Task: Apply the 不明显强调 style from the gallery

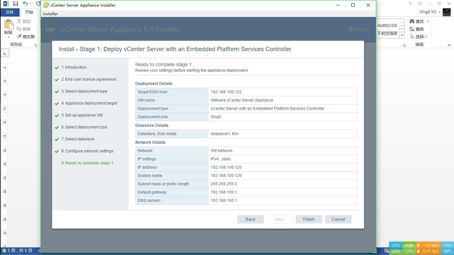Action: pos(387,29)
